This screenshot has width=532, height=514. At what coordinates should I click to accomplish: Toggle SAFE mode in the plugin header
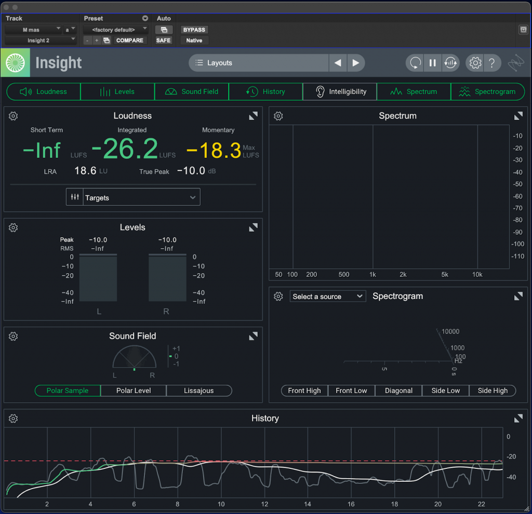(x=163, y=39)
